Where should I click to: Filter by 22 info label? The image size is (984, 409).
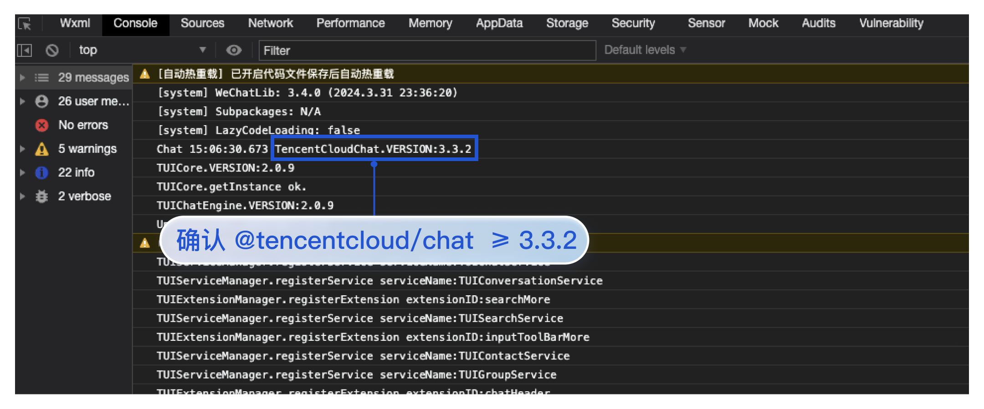pyautogui.click(x=76, y=172)
